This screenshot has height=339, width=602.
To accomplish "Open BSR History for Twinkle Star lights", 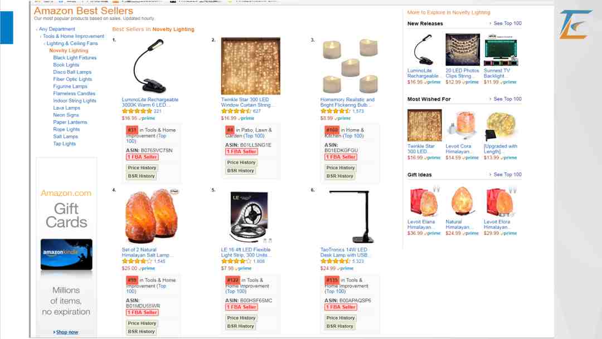I will click(241, 171).
